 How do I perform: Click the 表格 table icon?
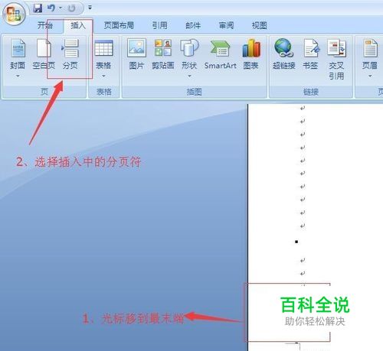pos(103,48)
